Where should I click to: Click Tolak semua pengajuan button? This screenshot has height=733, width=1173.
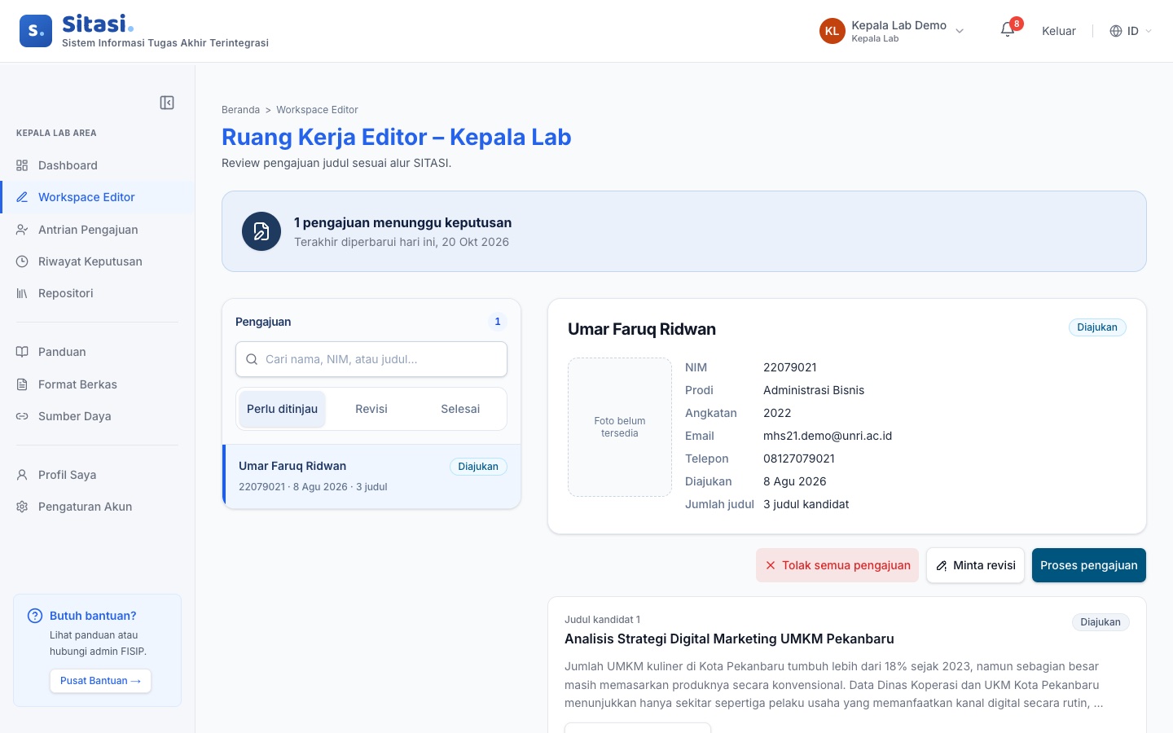[x=837, y=565]
